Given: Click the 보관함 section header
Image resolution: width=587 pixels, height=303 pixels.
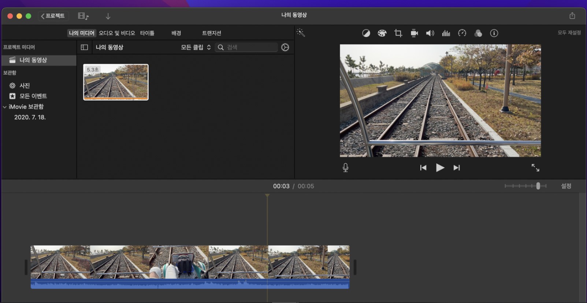Looking at the screenshot, I should click(10, 73).
